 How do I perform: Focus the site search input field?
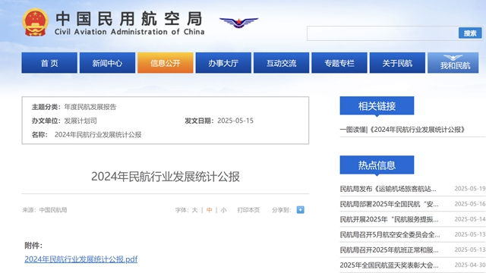pos(383,33)
